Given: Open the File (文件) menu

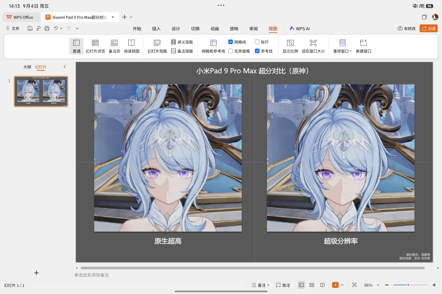Looking at the screenshot, I should click(x=13, y=28).
